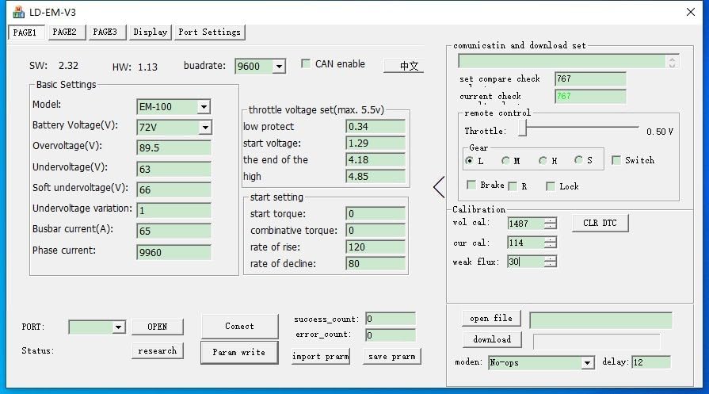Click the CLR DTC button
This screenshot has height=394, width=709.
click(x=600, y=223)
